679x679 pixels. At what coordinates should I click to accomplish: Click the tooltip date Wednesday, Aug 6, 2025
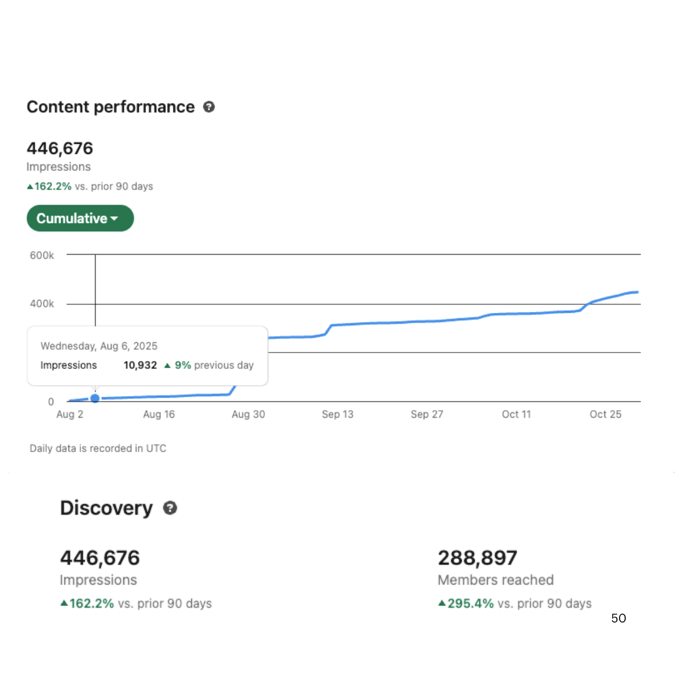click(x=99, y=346)
